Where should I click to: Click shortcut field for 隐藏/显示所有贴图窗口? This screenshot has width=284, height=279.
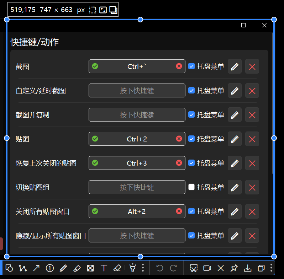click(137, 235)
